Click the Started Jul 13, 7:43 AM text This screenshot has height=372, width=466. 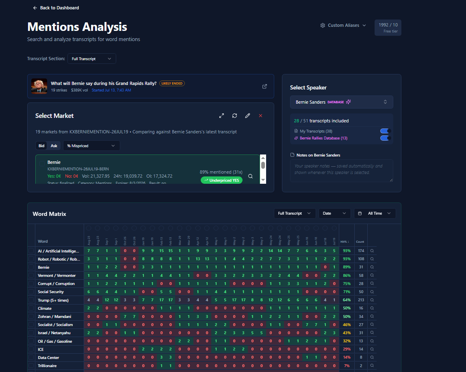pyautogui.click(x=111, y=90)
